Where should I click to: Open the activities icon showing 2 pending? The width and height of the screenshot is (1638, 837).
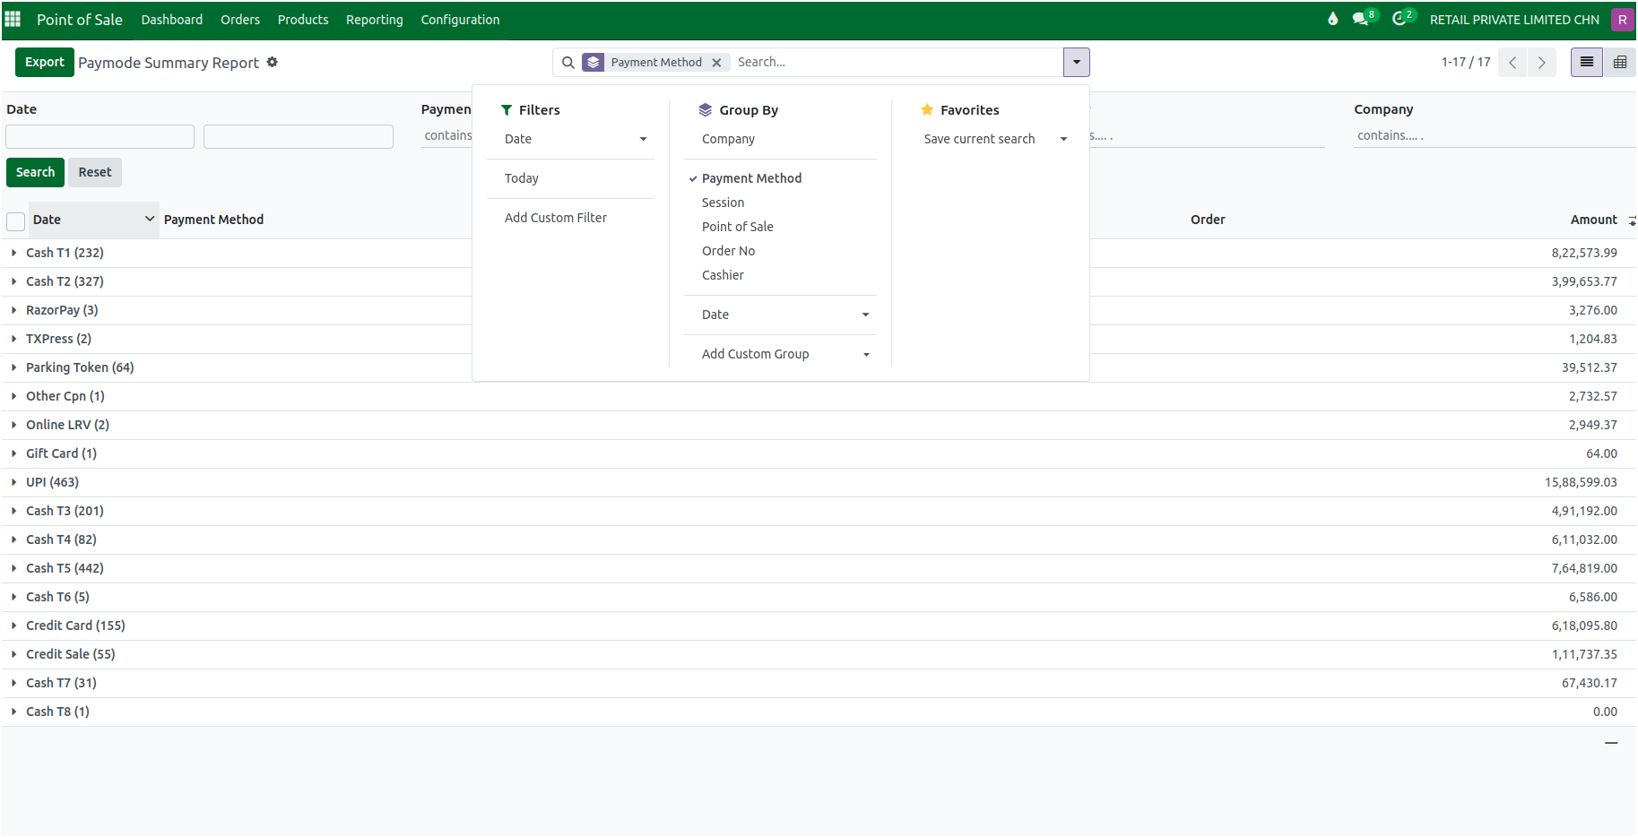click(1399, 19)
